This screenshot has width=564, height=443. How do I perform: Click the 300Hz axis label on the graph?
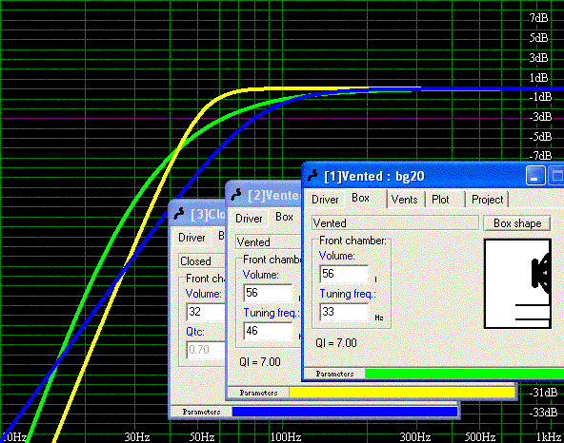click(x=415, y=437)
